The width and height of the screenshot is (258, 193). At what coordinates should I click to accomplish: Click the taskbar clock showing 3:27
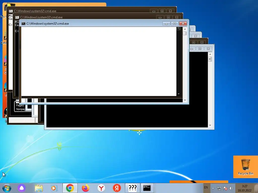pos(245,188)
